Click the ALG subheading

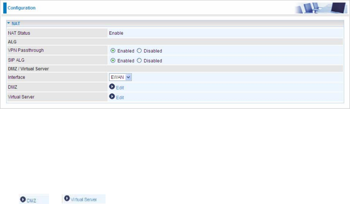tap(12, 42)
